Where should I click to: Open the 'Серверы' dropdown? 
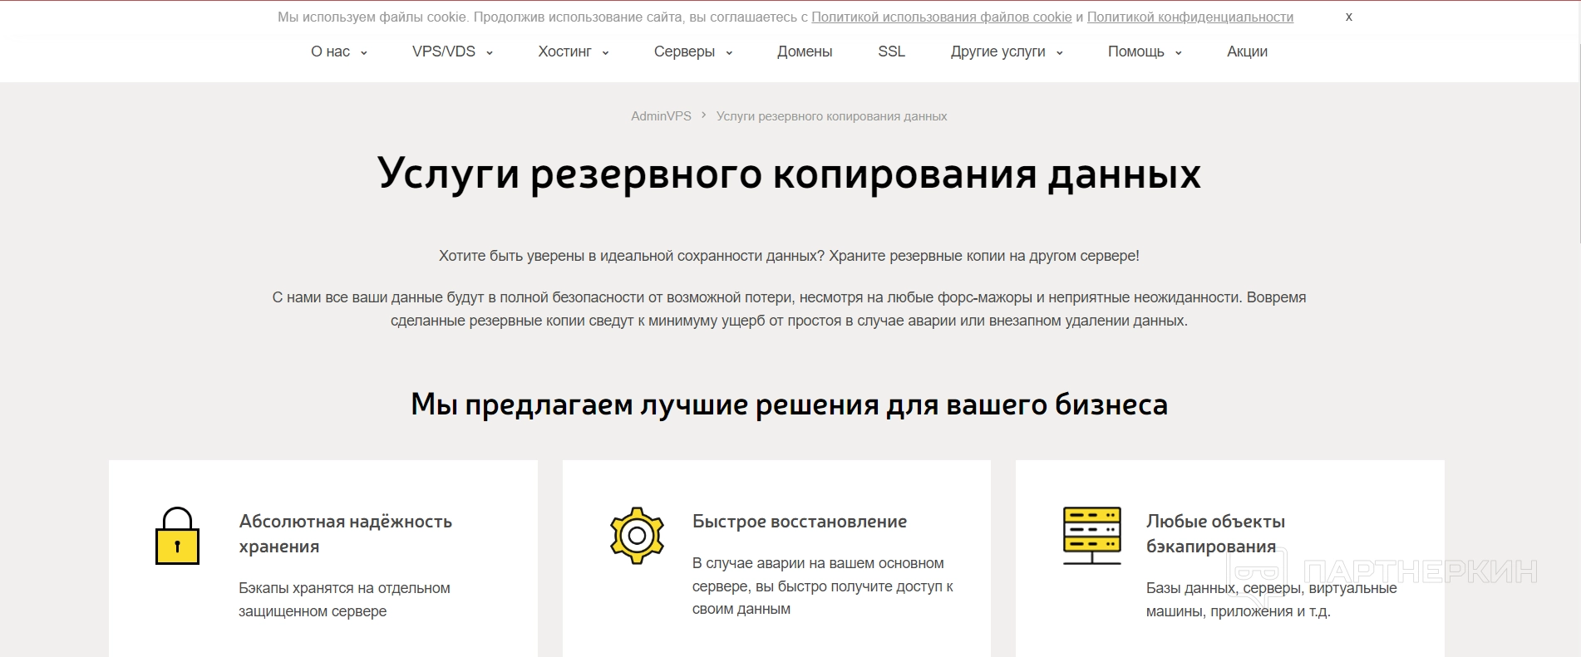692,51
